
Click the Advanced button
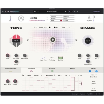pyautogui.click(x=97, y=12)
